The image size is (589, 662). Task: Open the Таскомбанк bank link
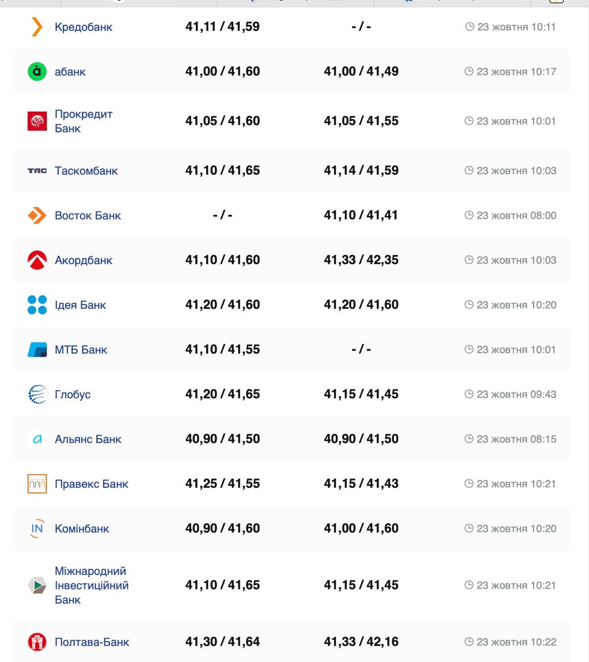tap(86, 171)
